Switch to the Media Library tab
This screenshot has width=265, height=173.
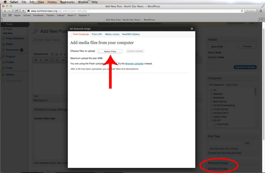pos(112,34)
